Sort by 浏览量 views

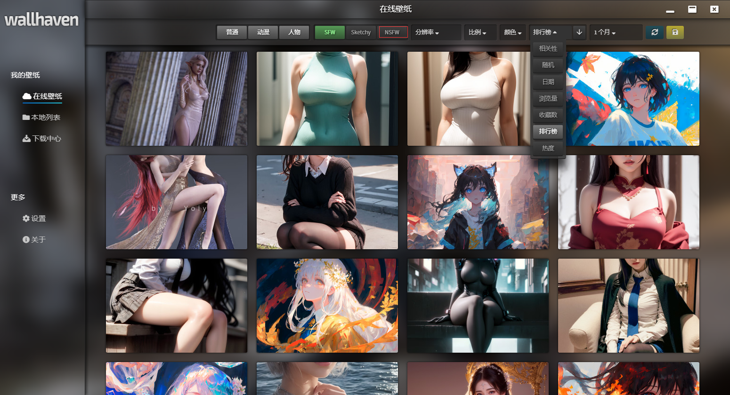tap(548, 98)
